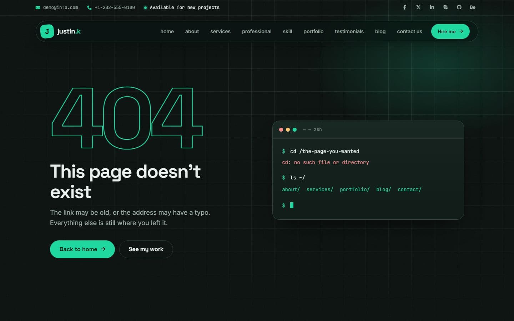
Task: Click the Hire me button
Action: pos(450,31)
